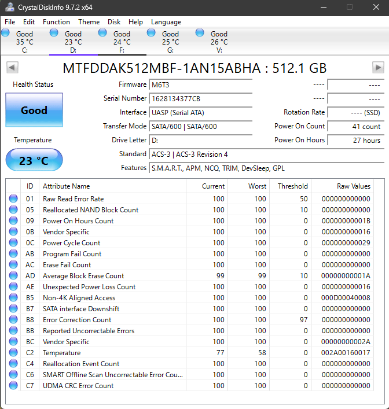The width and height of the screenshot is (389, 409).
Task: Select the D: drive tab
Action: tap(73, 42)
